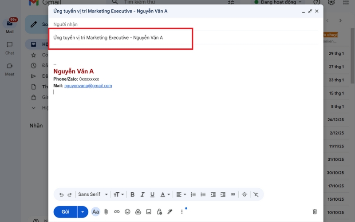
Task: Minimize the compose window
Action: [304, 12]
